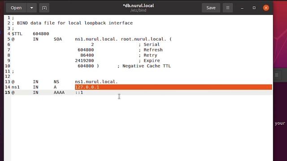Click the ::1 IPv6 address
Viewport: 287px width, 161px height.
79,93
